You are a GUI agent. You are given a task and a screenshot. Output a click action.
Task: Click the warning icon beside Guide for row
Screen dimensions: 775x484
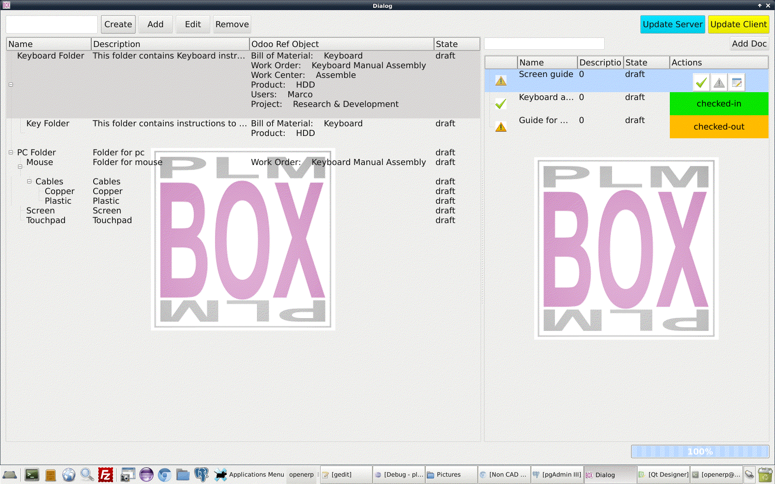pyautogui.click(x=501, y=127)
